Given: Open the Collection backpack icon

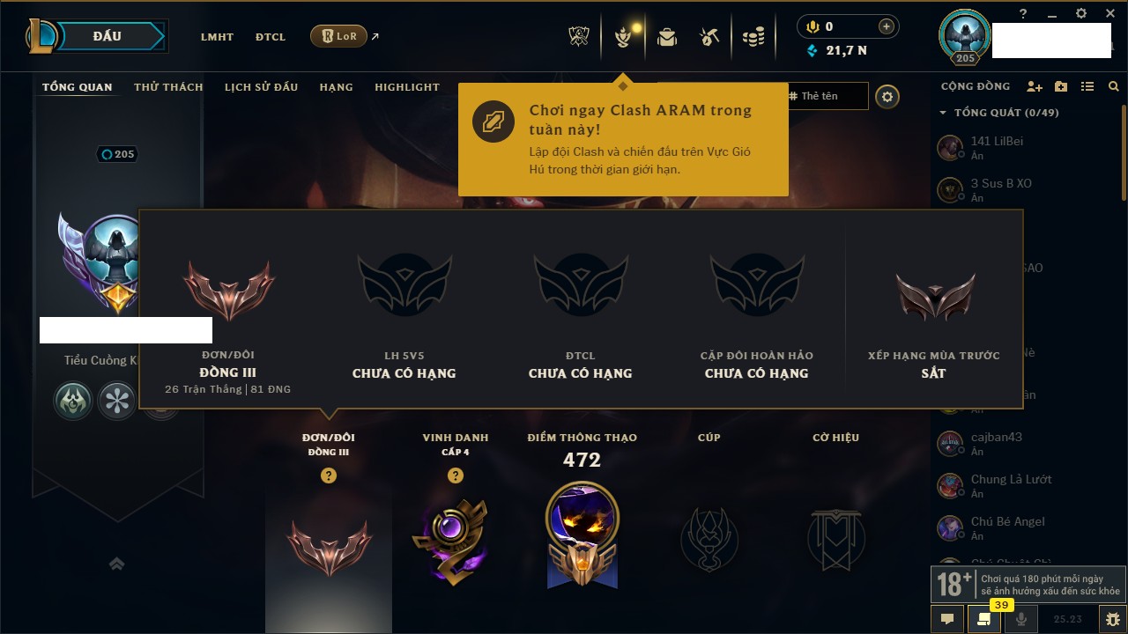Looking at the screenshot, I should click(667, 36).
